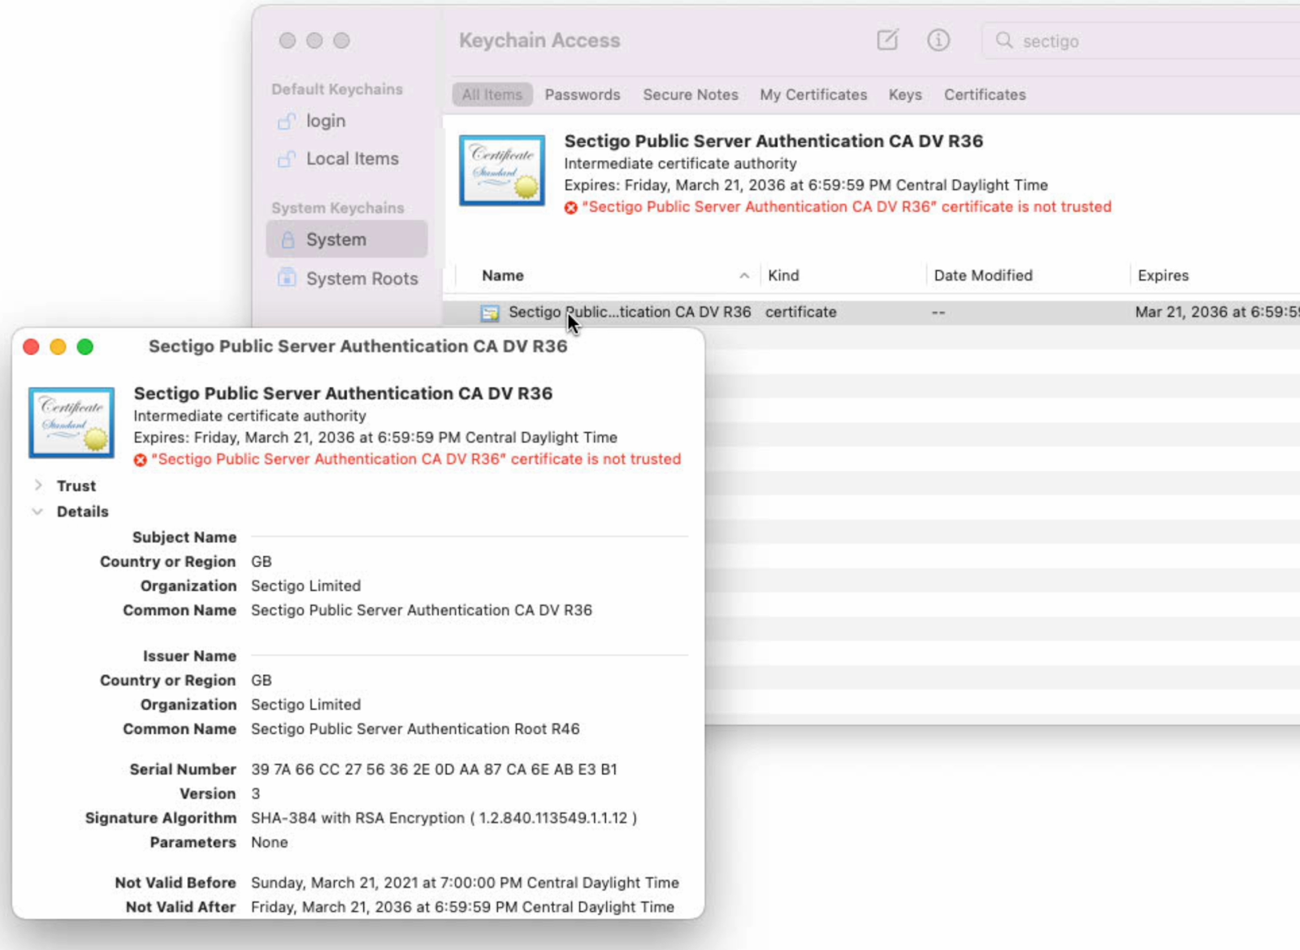
Task: Click Not Valid After date value
Action: 462,908
